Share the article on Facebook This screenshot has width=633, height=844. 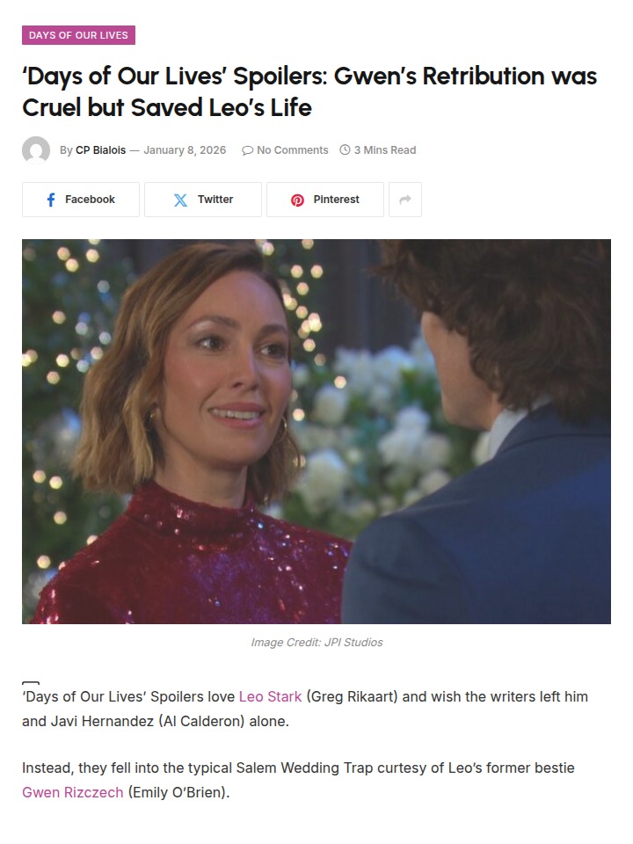pos(81,200)
